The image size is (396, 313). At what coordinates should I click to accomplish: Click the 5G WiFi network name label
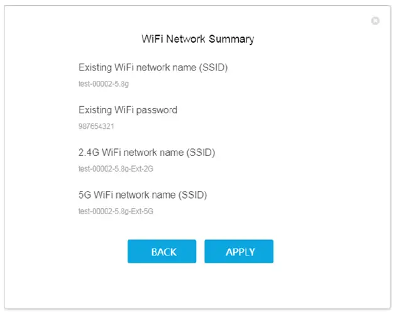(143, 195)
